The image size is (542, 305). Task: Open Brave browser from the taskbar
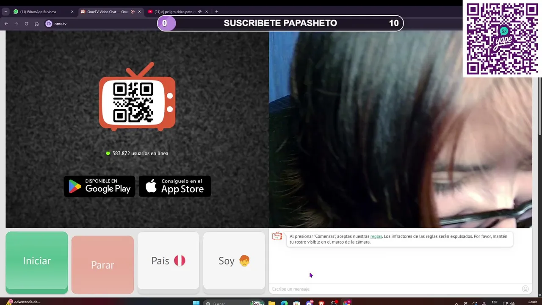click(x=321, y=303)
